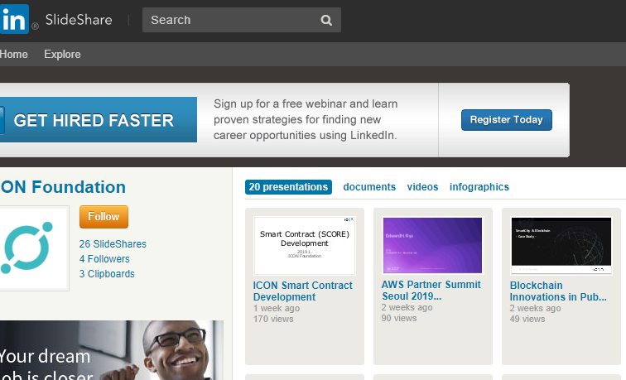Go to the Home menu
This screenshot has width=626, height=380.
pyautogui.click(x=13, y=55)
